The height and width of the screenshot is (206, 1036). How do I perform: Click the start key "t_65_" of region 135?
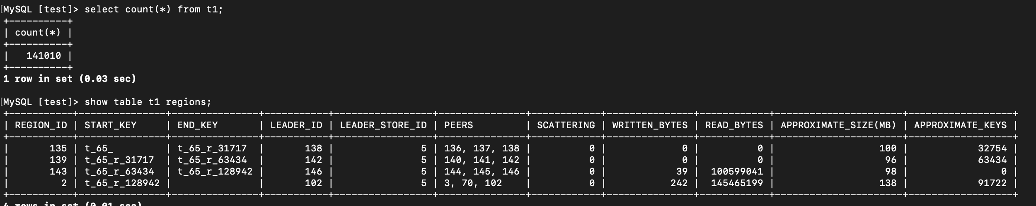coord(99,149)
